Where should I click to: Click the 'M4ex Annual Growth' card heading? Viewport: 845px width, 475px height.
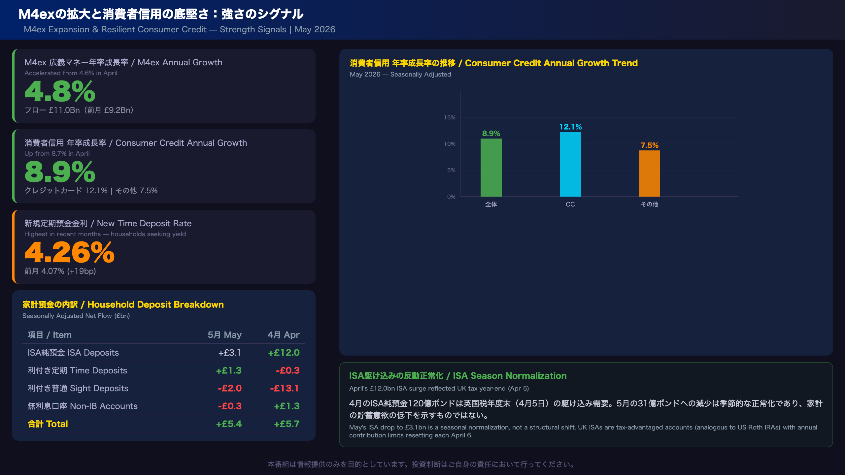(123, 62)
